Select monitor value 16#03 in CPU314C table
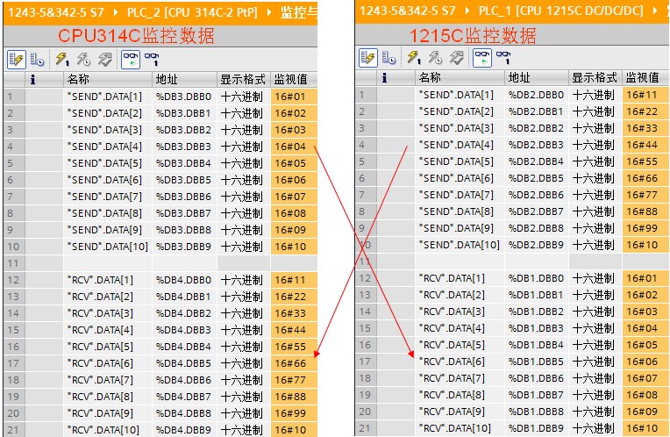This screenshot has height=437, width=670. click(294, 130)
